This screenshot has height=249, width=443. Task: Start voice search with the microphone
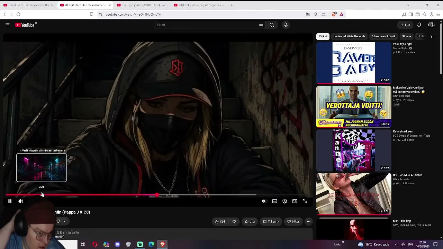coord(286,25)
